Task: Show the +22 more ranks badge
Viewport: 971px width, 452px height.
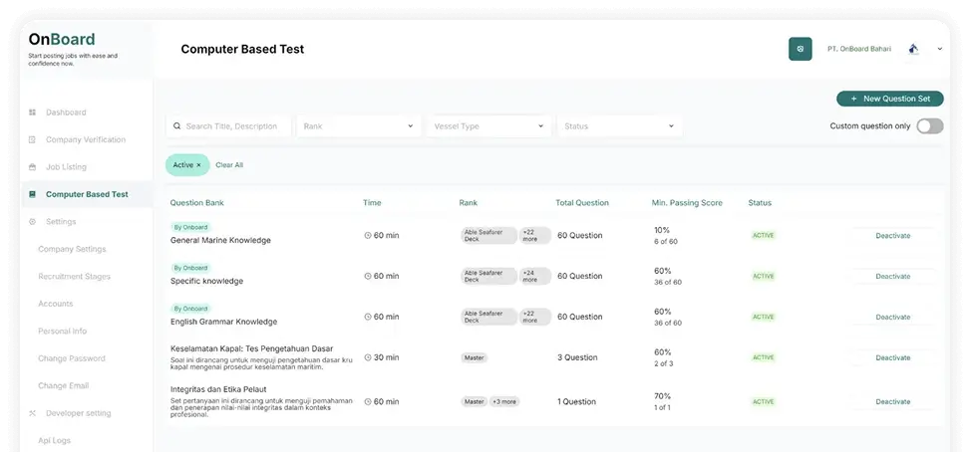Action: (530, 236)
